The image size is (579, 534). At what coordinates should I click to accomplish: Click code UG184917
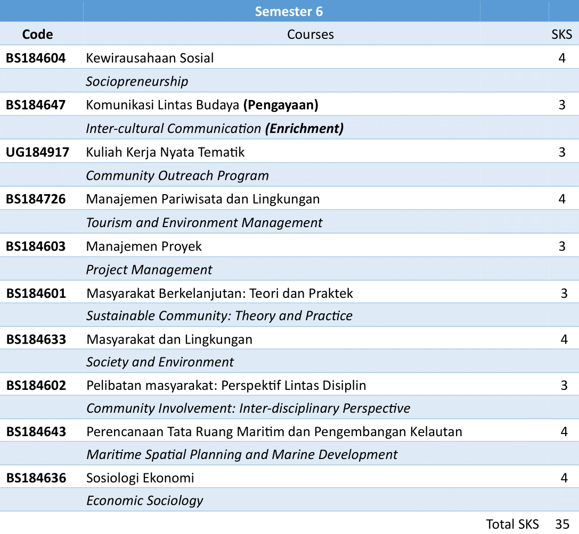tap(35, 152)
